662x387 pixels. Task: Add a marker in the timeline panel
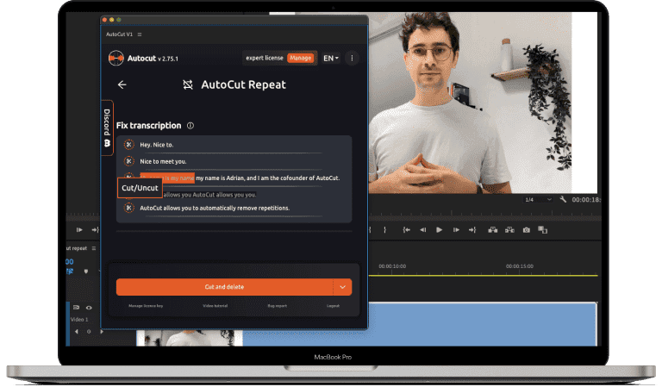pos(86,272)
